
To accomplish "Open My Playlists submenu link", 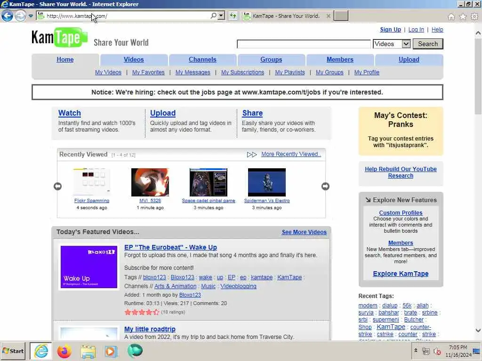I will pyautogui.click(x=290, y=72).
